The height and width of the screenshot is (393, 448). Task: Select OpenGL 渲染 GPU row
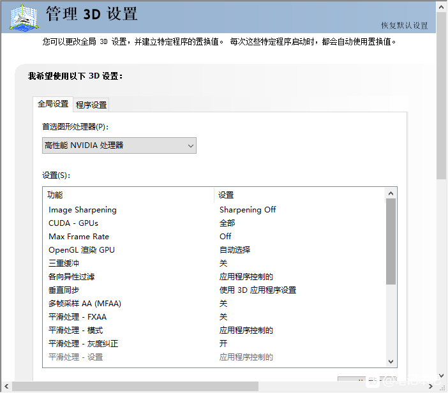point(214,250)
